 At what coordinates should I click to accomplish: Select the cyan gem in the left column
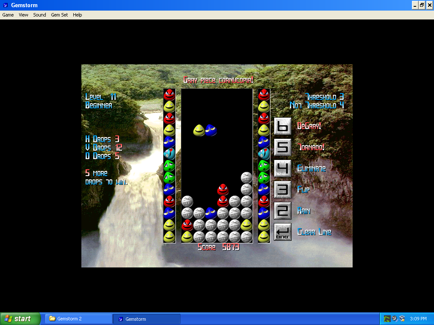click(170, 154)
